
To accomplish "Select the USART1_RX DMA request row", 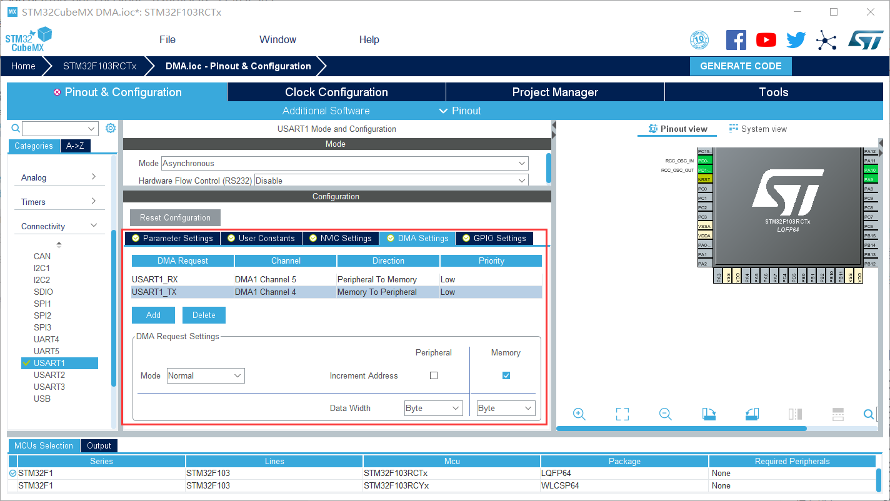I will click(336, 279).
